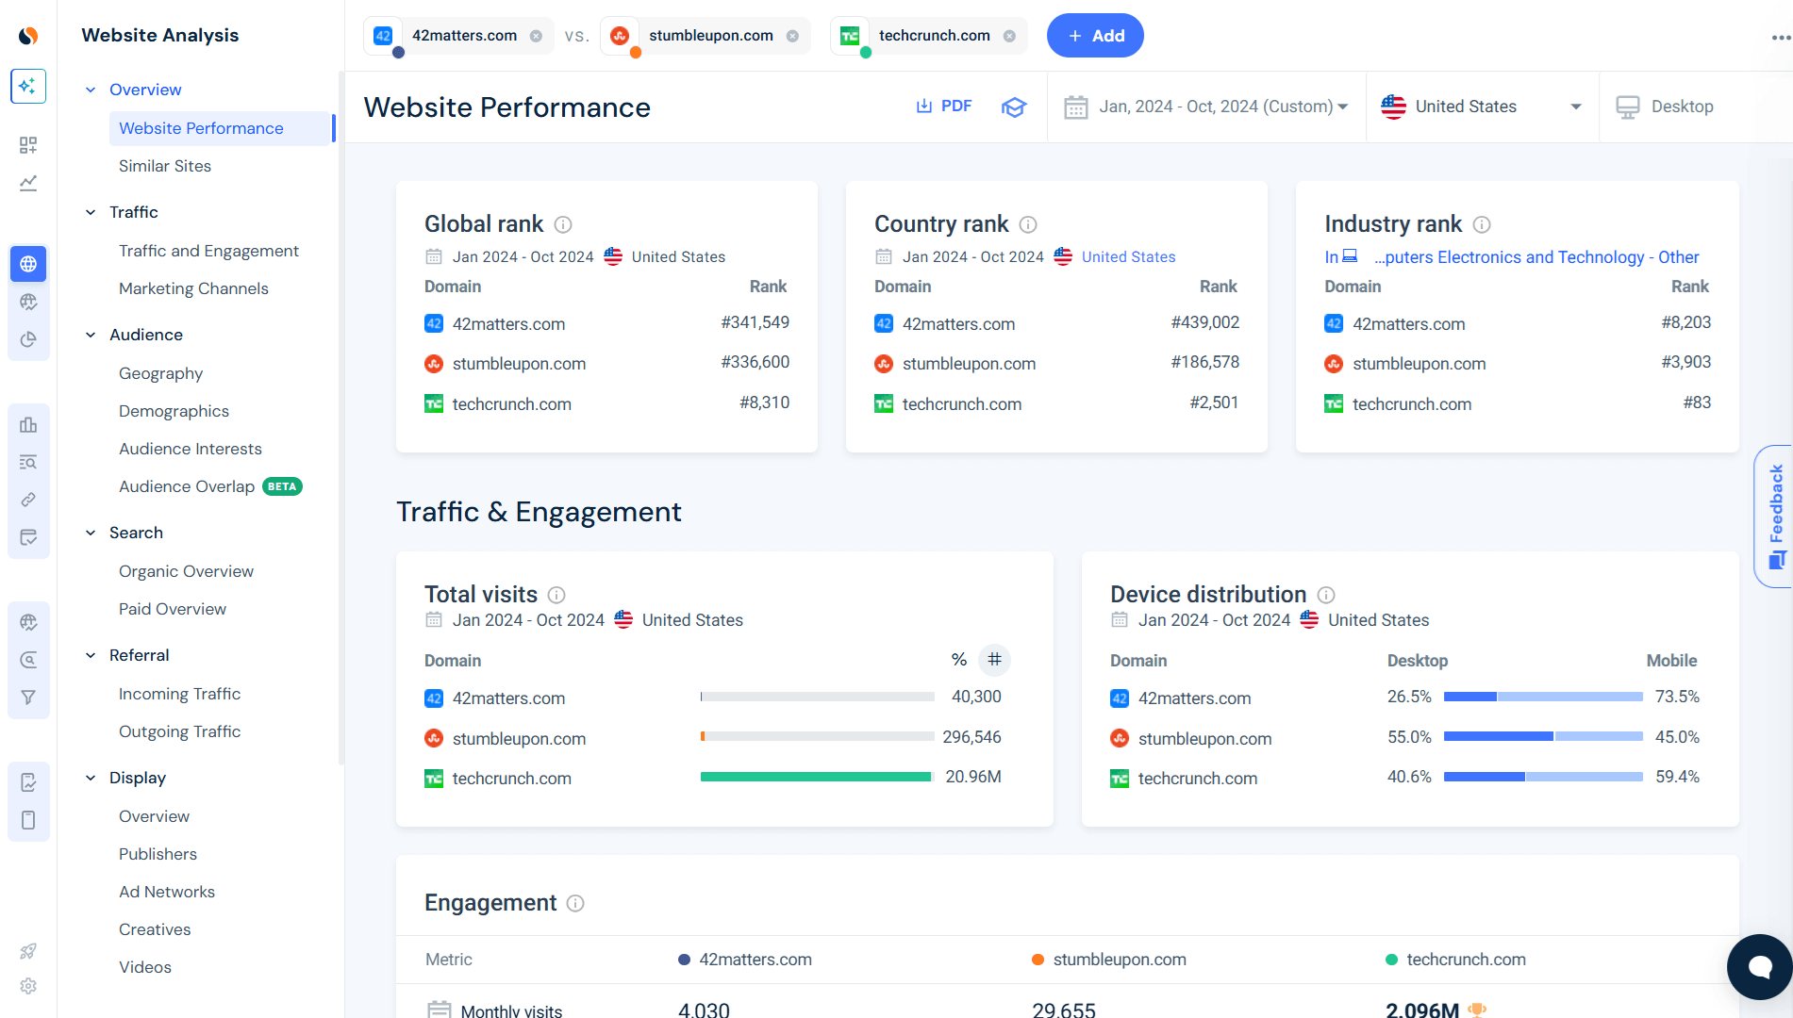Image resolution: width=1793 pixels, height=1018 pixels.
Task: Collapse the Referral section
Action: pos(91,655)
